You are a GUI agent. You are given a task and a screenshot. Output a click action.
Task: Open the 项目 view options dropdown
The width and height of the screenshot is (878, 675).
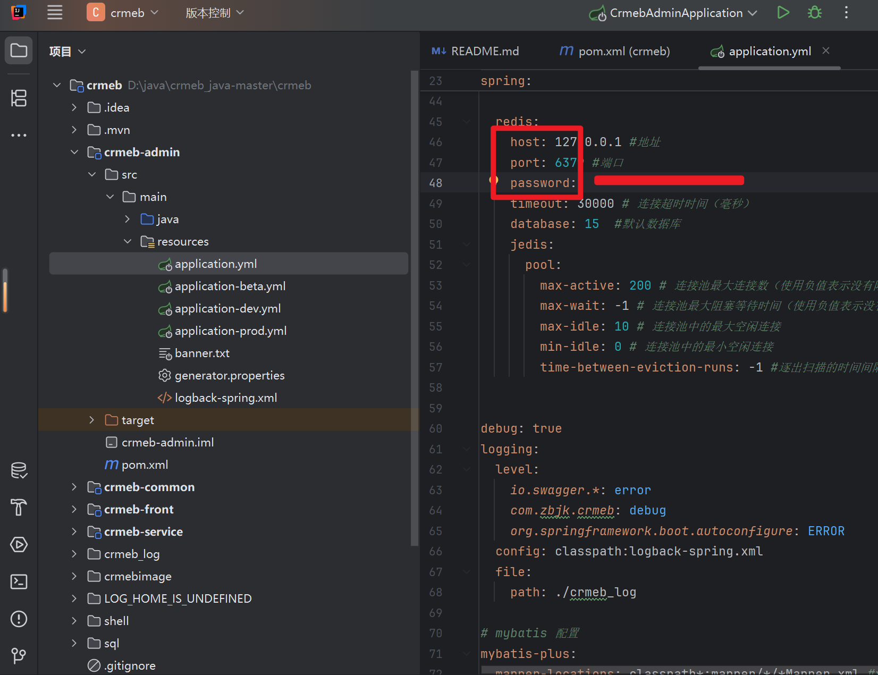click(x=82, y=52)
